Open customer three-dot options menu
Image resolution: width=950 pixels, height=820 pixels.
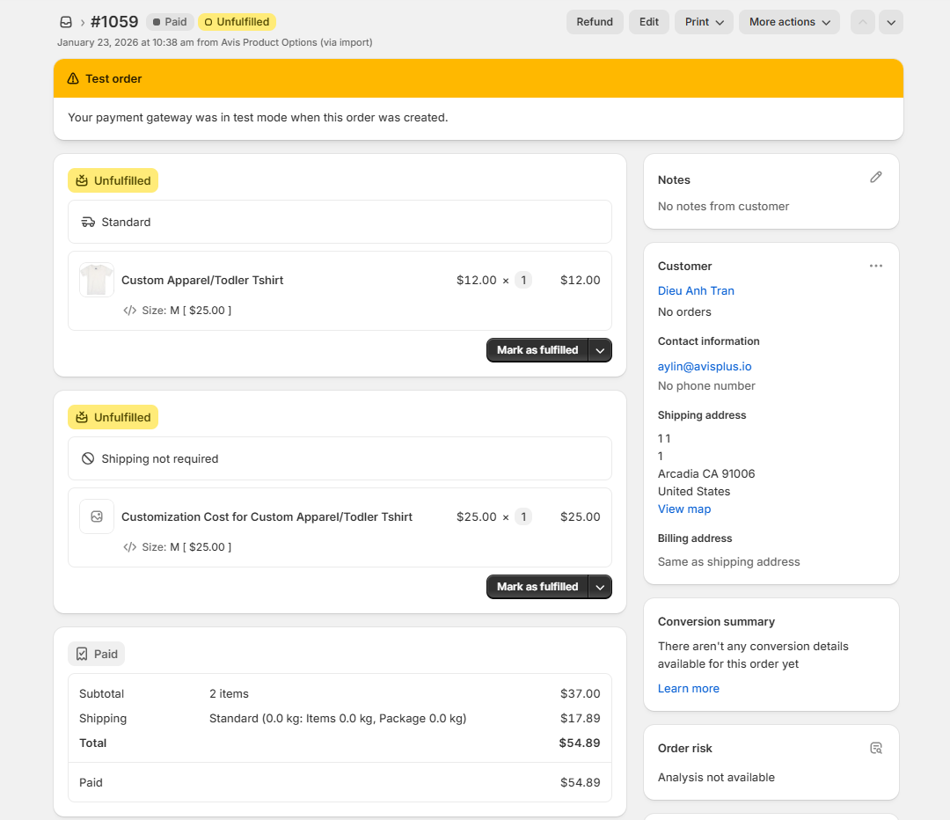875,266
